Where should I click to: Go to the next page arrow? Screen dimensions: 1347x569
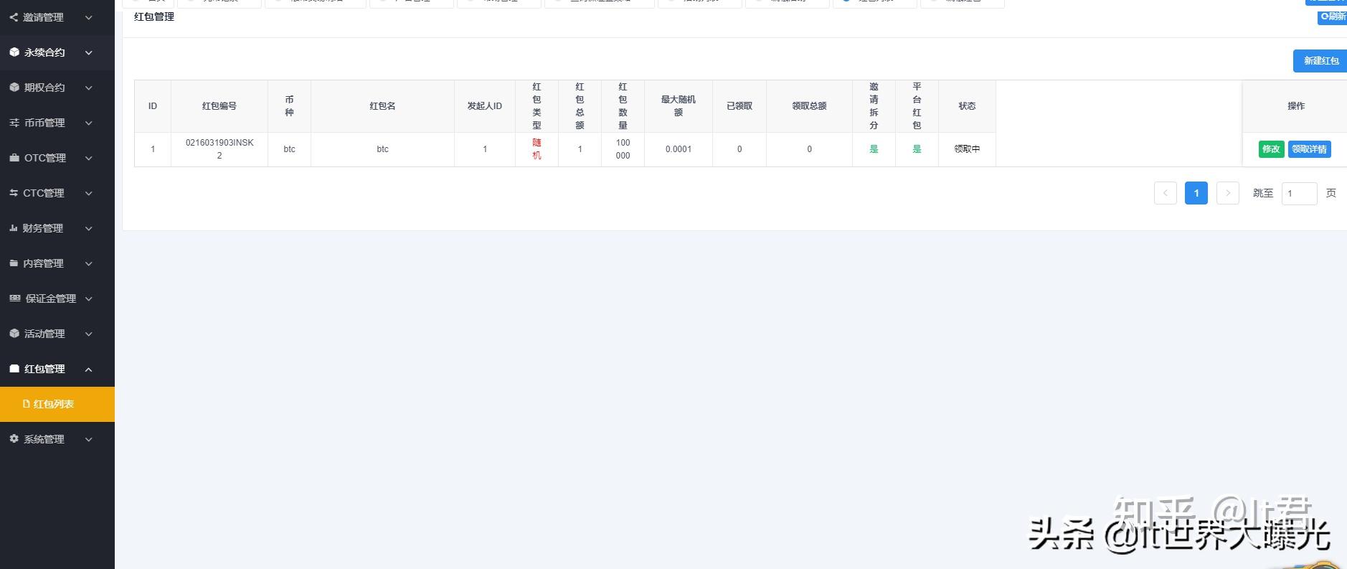tap(1228, 193)
